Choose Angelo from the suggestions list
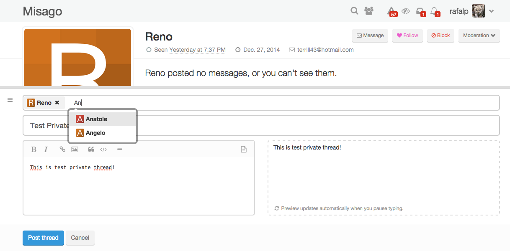The width and height of the screenshot is (510, 251). pyautogui.click(x=95, y=133)
